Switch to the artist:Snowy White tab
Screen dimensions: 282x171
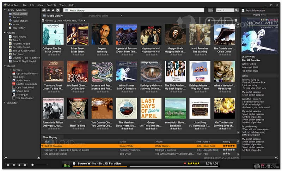98,15
